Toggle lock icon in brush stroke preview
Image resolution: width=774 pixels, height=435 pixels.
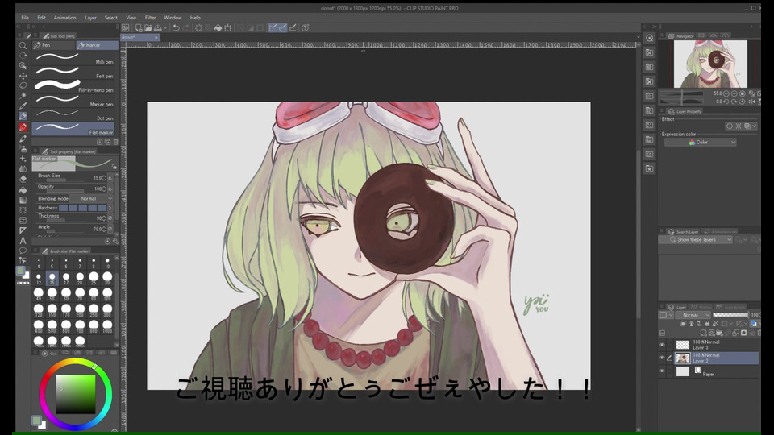tap(114, 167)
